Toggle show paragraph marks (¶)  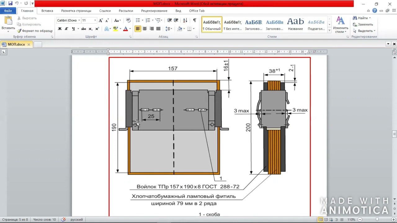tap(194, 20)
